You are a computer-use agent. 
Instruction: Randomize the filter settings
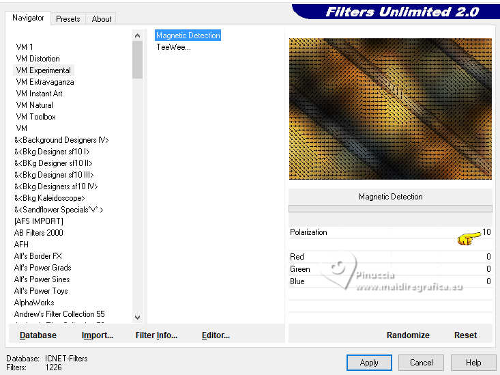pyautogui.click(x=408, y=335)
